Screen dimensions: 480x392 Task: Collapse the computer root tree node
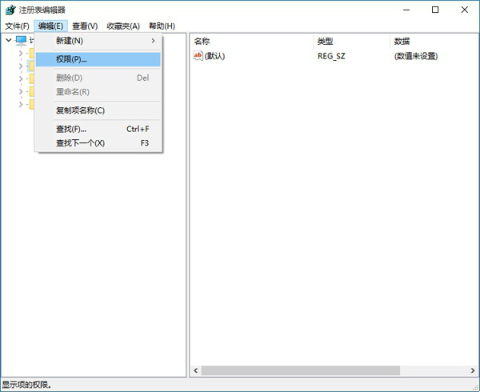pos(9,40)
